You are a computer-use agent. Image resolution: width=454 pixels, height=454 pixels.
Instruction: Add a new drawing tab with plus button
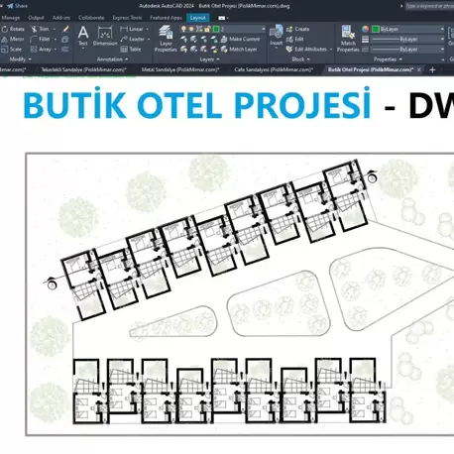coord(432,69)
